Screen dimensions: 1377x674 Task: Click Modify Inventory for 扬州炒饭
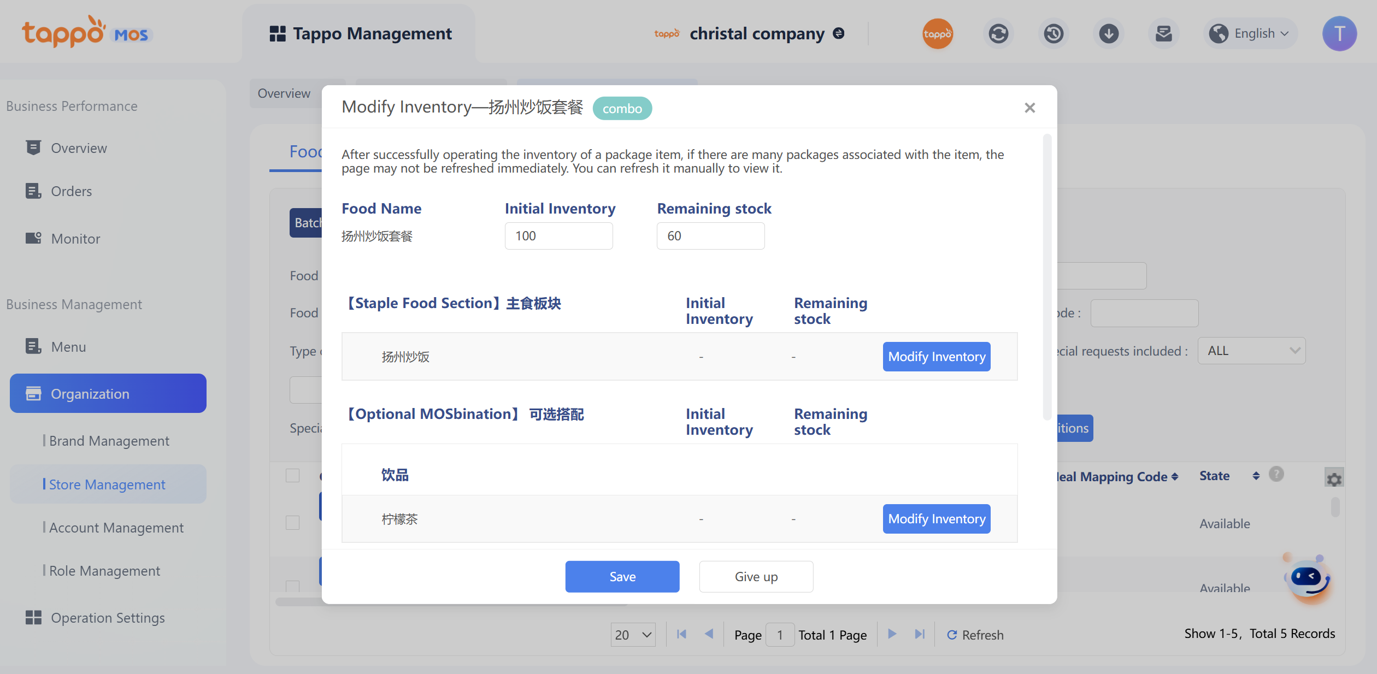[x=936, y=357]
